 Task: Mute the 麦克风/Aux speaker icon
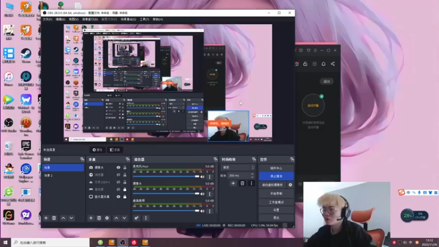pyautogui.click(x=202, y=177)
